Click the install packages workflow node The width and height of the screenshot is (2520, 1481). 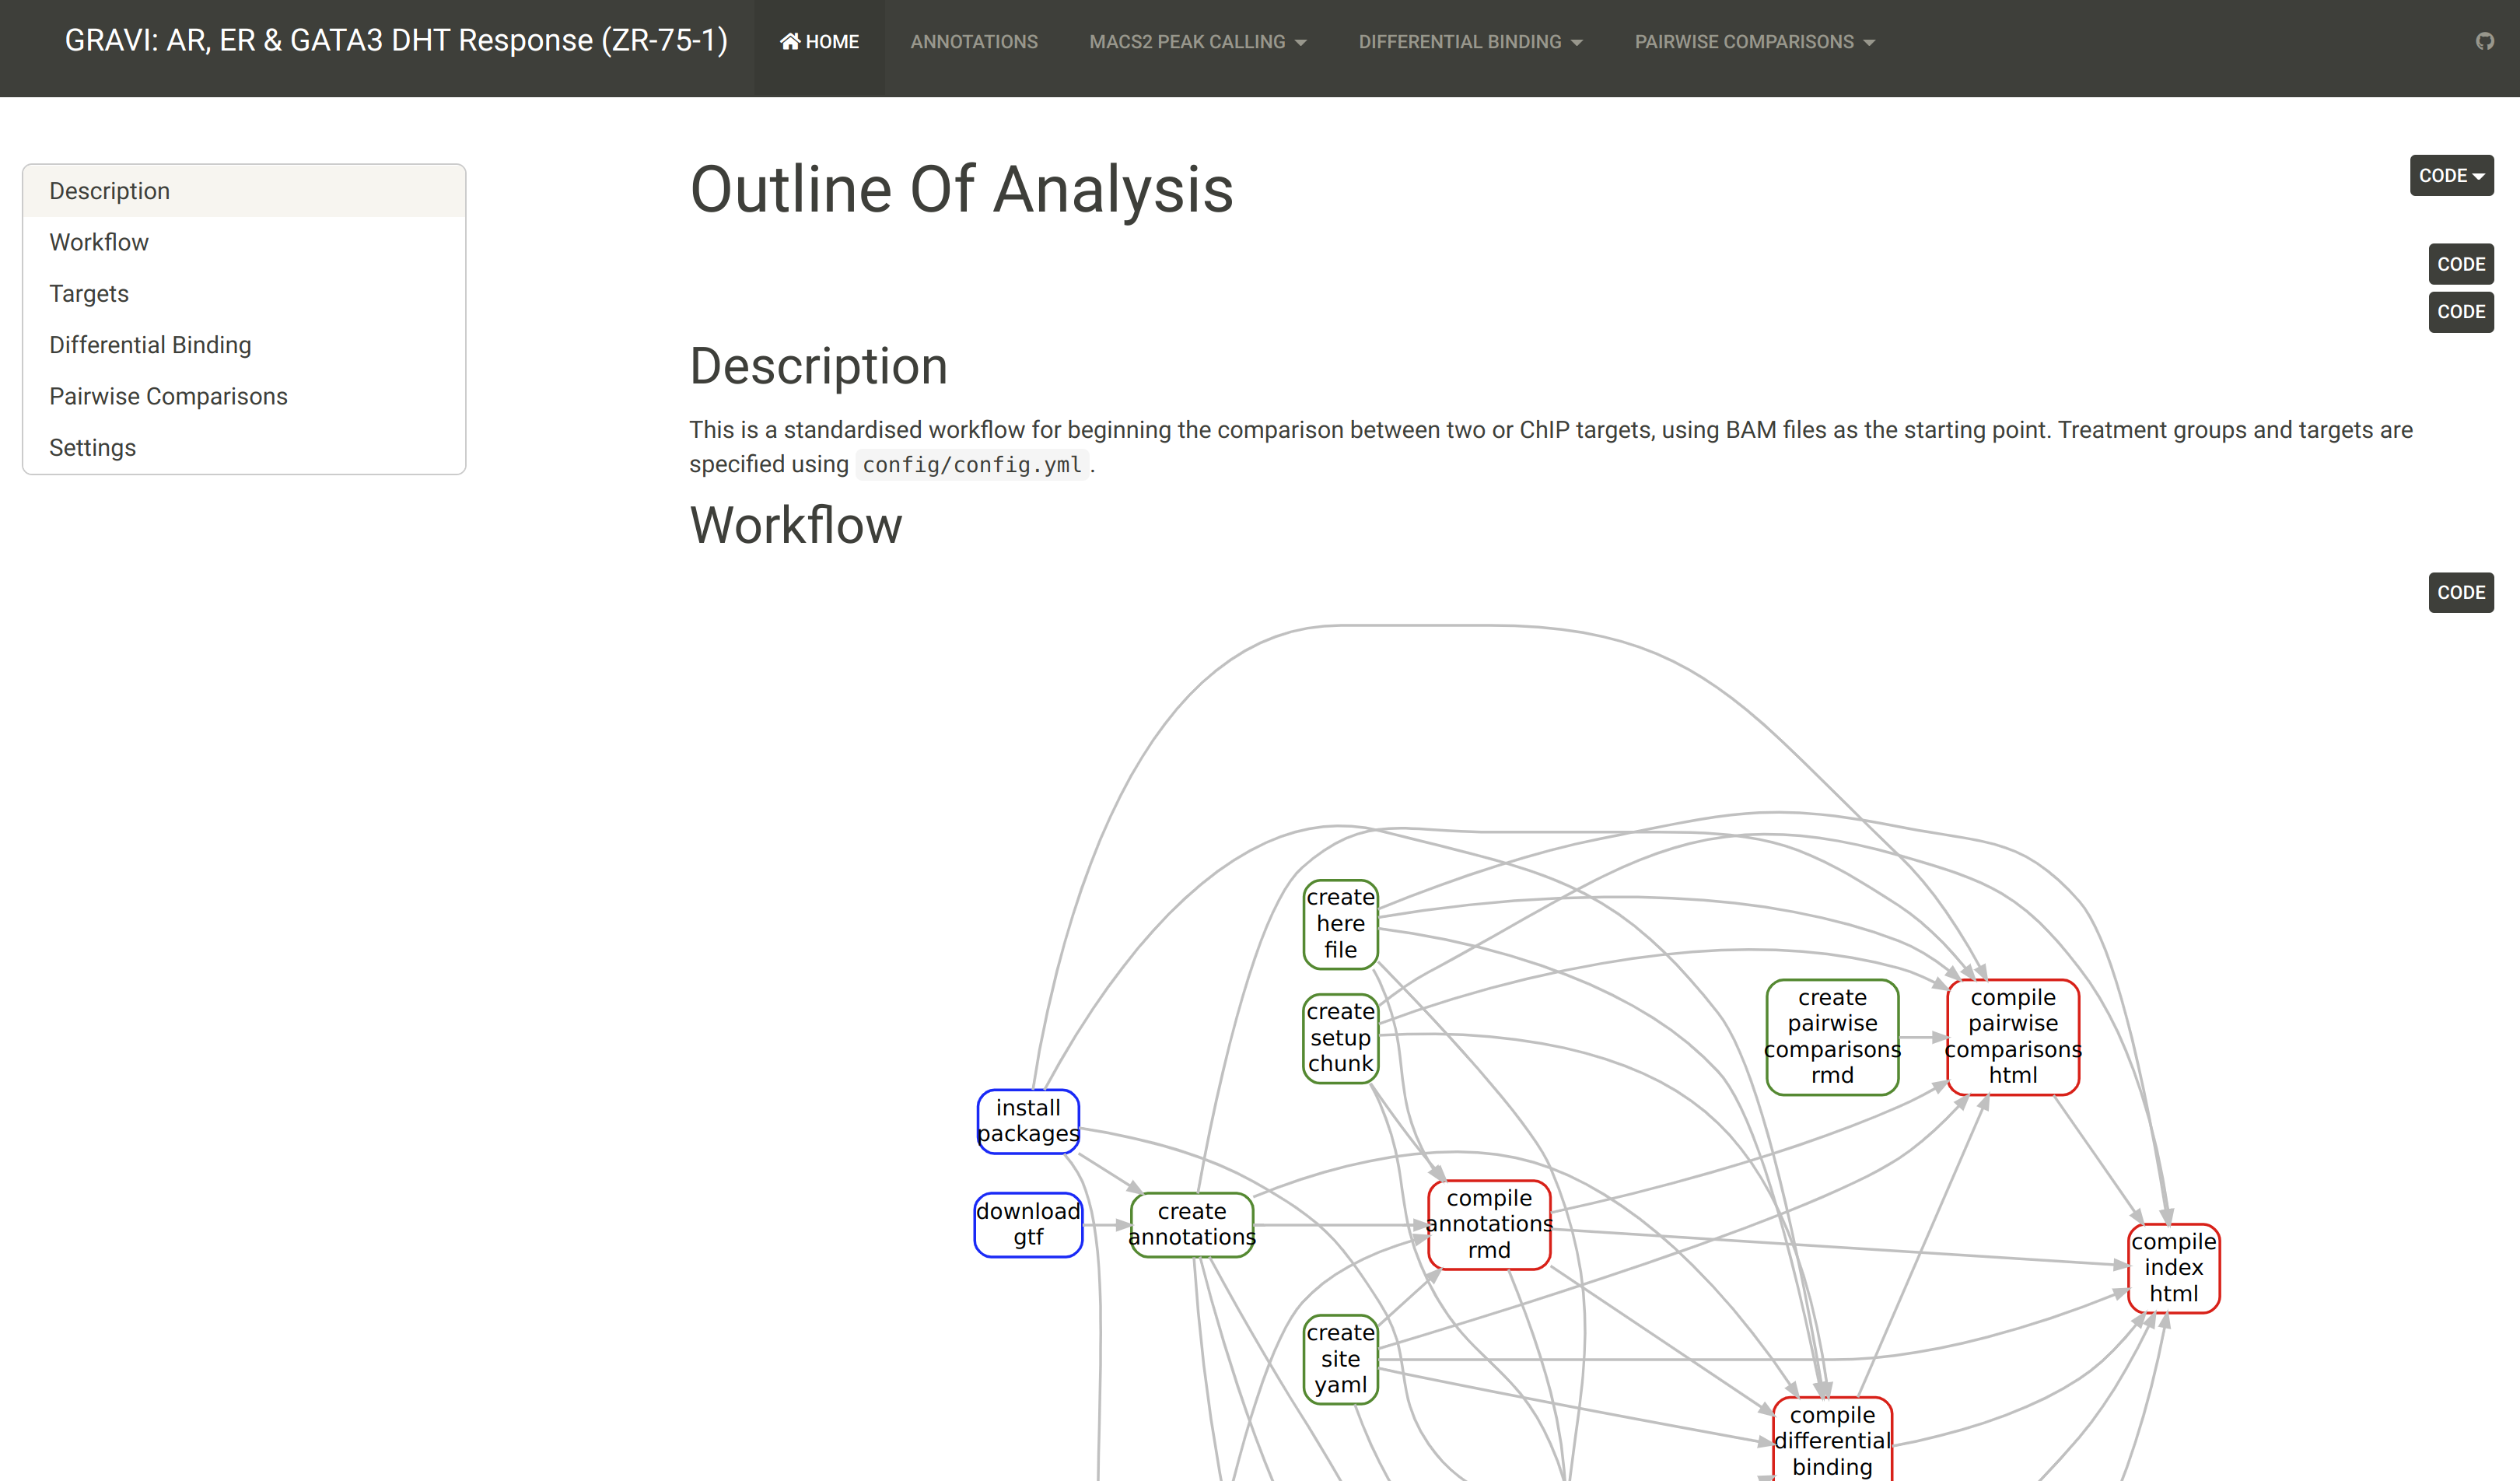coord(1027,1120)
